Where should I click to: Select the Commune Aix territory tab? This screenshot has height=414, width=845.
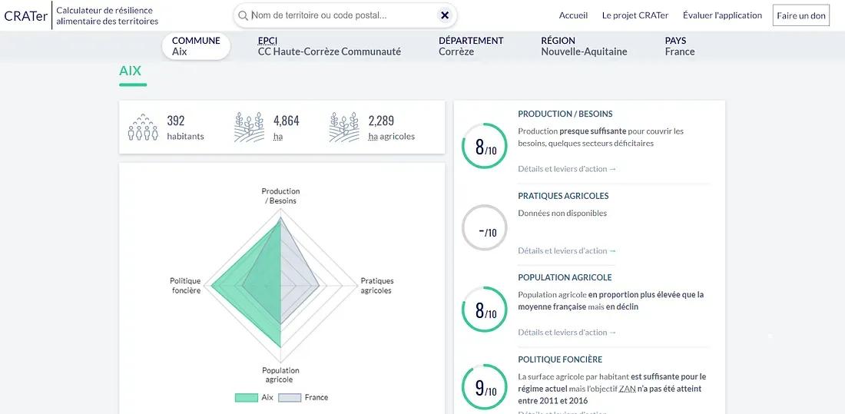[196, 46]
